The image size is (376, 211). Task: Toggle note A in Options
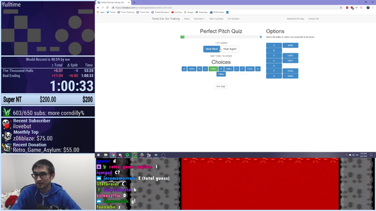[274, 45]
